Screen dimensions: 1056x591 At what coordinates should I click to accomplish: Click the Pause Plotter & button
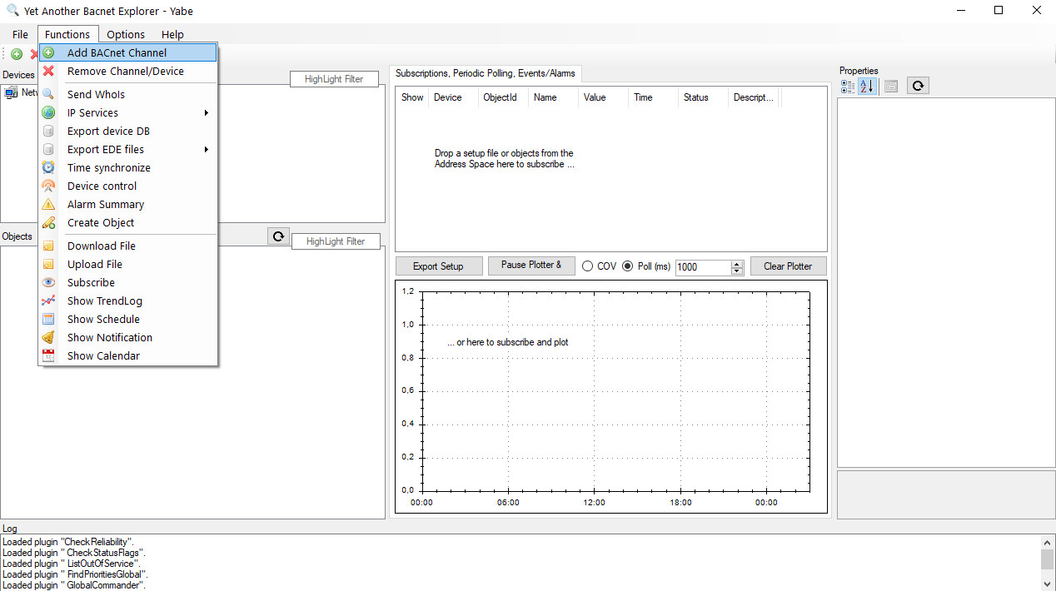(531, 266)
